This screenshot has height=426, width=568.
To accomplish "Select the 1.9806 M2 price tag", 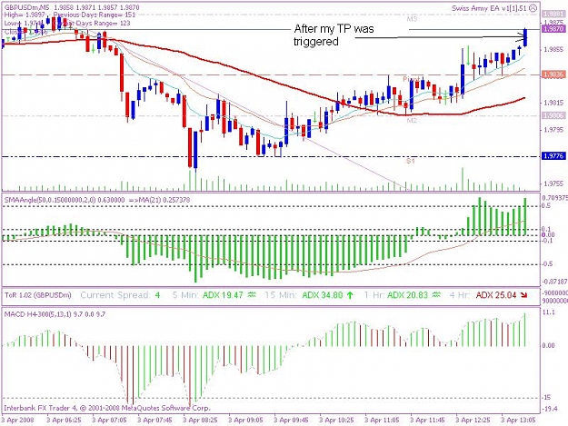I will [x=553, y=115].
